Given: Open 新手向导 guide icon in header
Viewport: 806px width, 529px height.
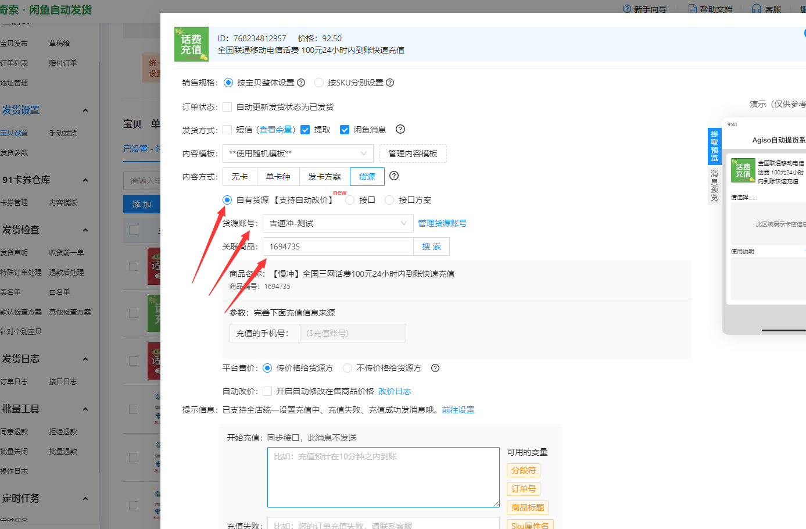Looking at the screenshot, I should [627, 9].
